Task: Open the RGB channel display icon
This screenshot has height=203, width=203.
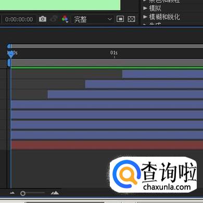Action: pyautogui.click(x=65, y=19)
